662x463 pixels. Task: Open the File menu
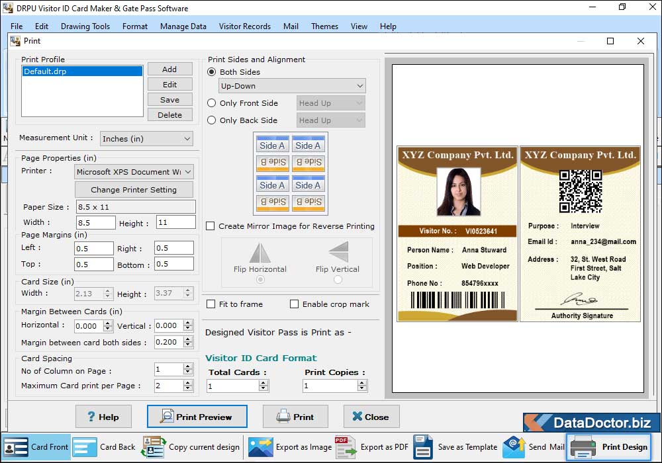click(17, 26)
